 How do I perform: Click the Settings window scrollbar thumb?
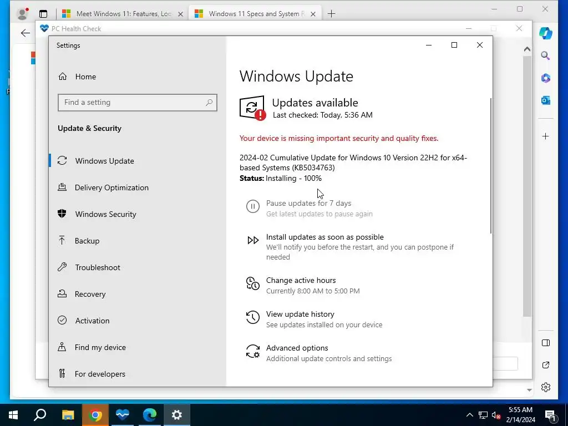[491, 165]
